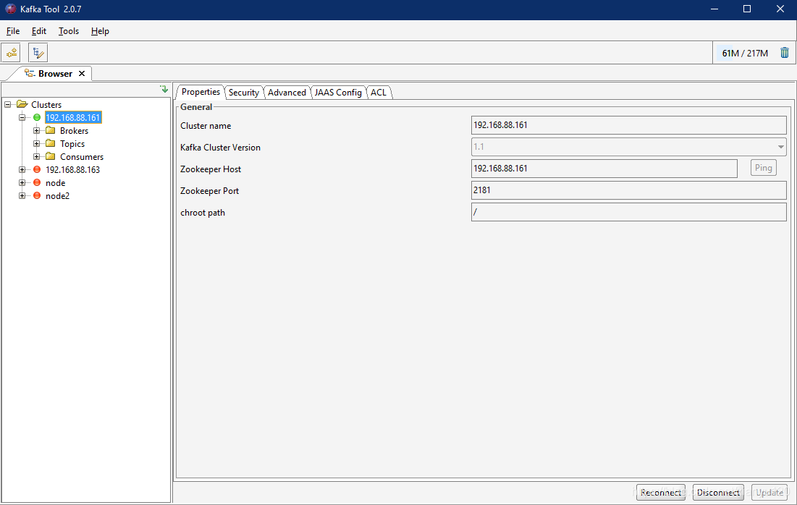Open the Help menu

click(100, 31)
